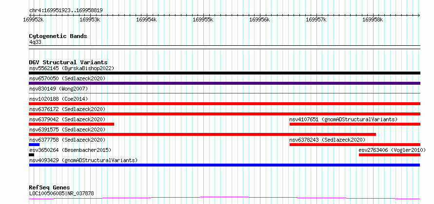
Task: Click the chr4:169951923..169958819 coordinate label
Action: point(66,11)
